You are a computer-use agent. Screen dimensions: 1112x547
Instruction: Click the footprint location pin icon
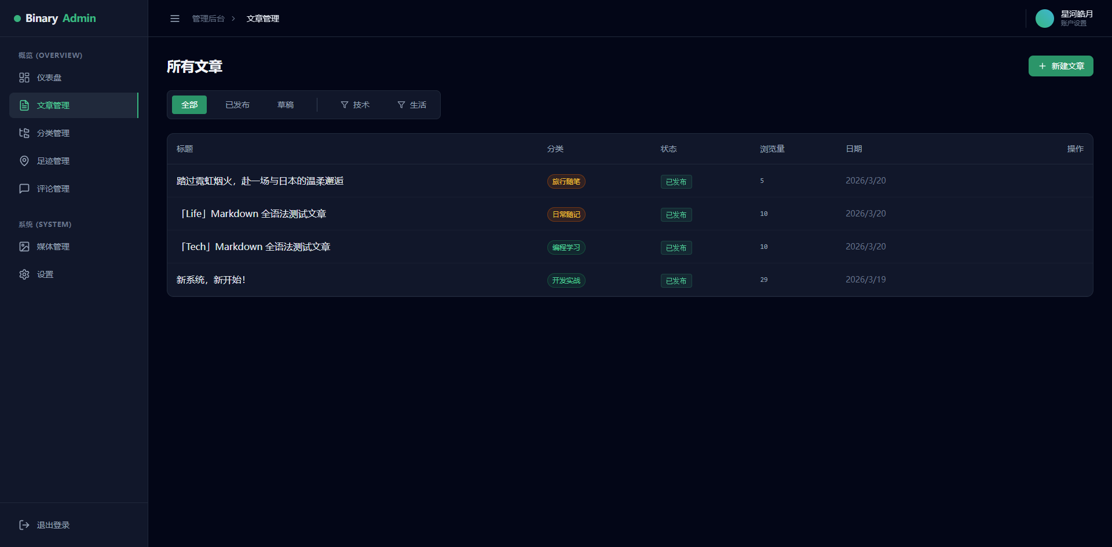[24, 161]
